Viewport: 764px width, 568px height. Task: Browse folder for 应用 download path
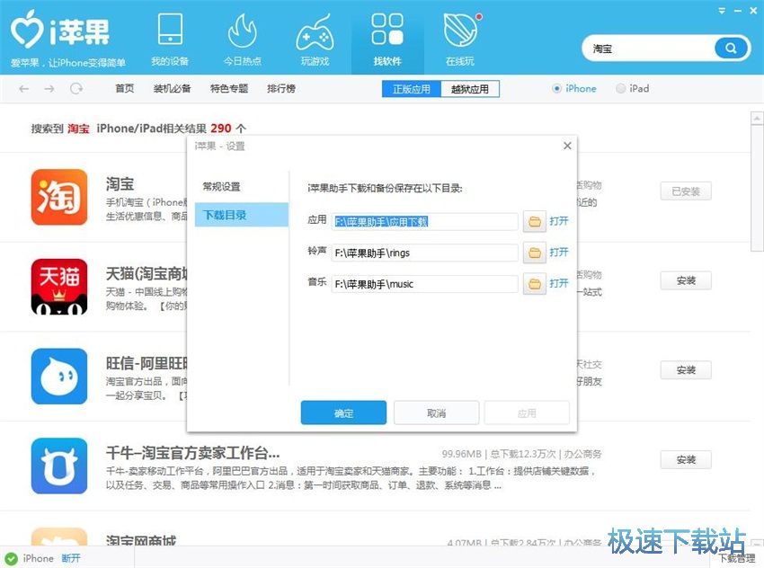535,222
